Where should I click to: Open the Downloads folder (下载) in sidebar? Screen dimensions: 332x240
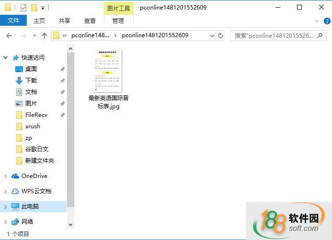(31, 81)
